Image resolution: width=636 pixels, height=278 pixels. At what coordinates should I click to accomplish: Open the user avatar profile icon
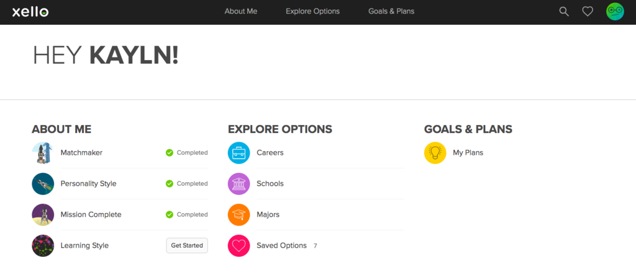615,12
